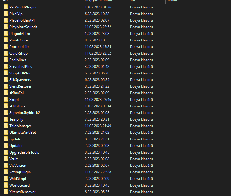Select the XItemsRemover folder name
The image size is (231, 196).
23,192
